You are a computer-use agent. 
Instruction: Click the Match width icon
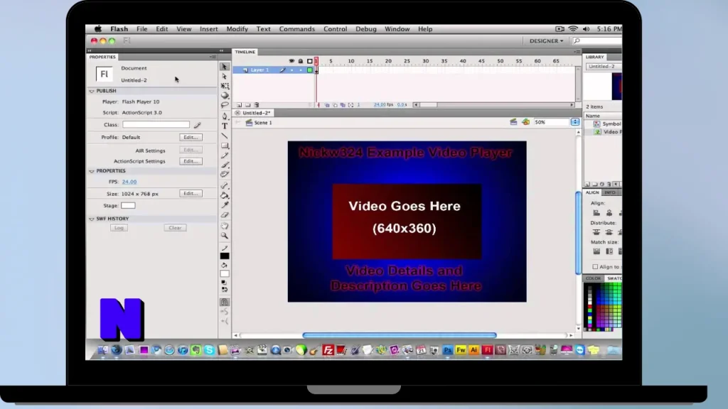[x=596, y=251]
